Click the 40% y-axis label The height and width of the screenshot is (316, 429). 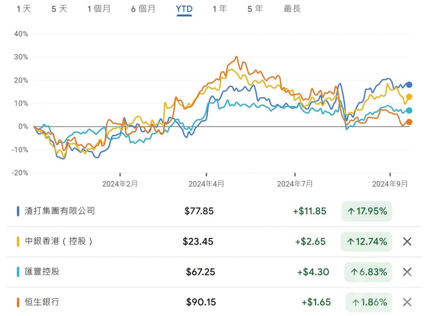point(21,34)
